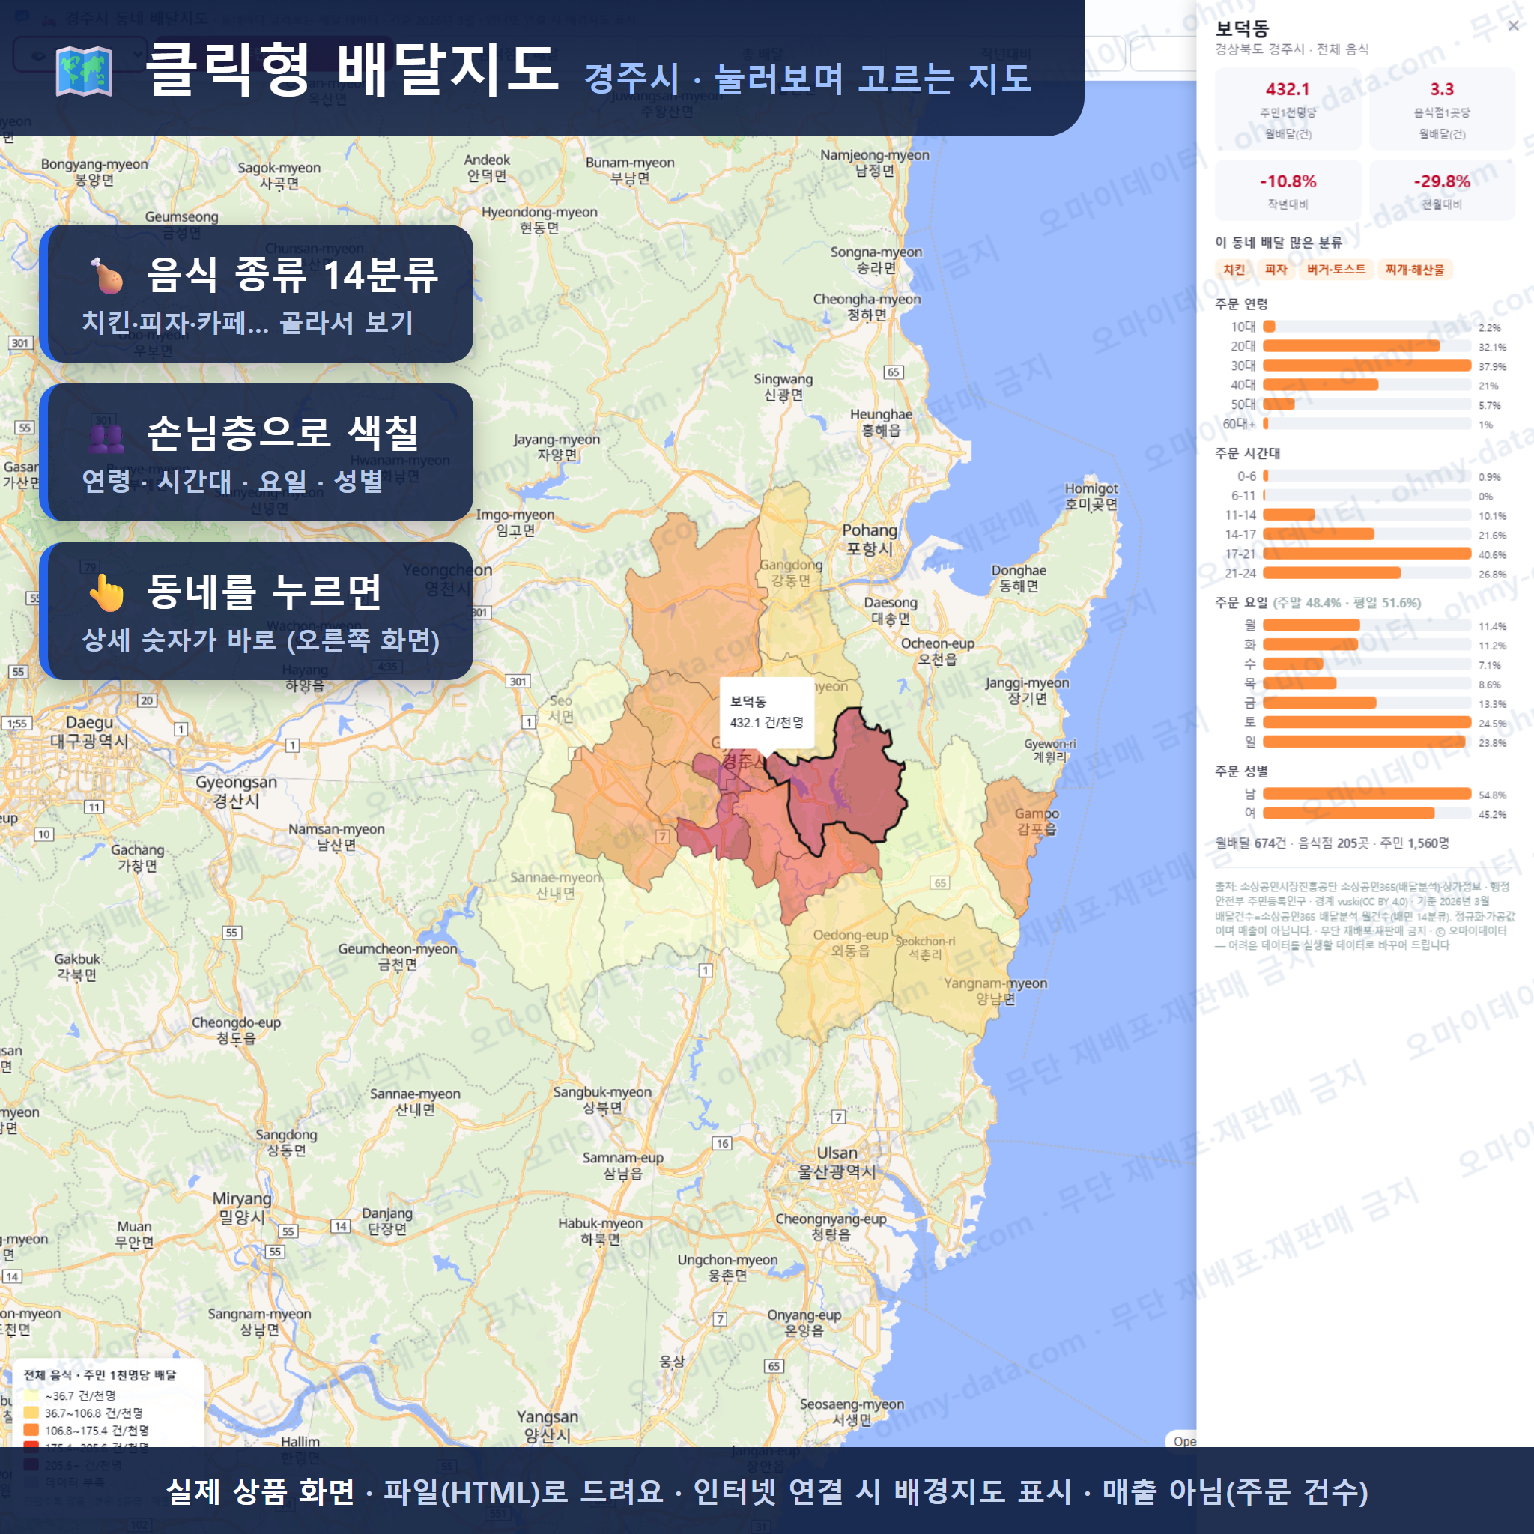Click the Cheongdo-eup 청도읍 map label
Image resolution: width=1534 pixels, height=1534 pixels.
pos(236,1030)
